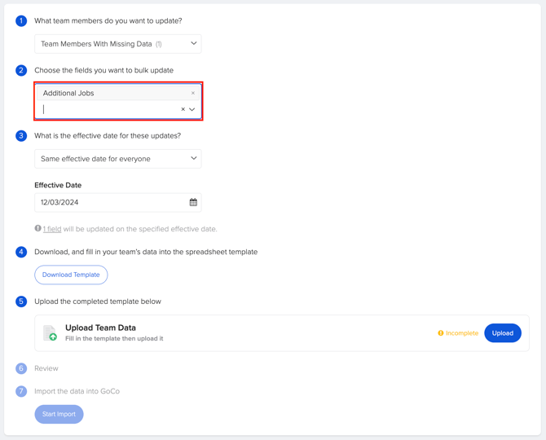Viewport: 546px width, 440px height.
Task: Click the 'Review' step label
Action: pyautogui.click(x=46, y=368)
